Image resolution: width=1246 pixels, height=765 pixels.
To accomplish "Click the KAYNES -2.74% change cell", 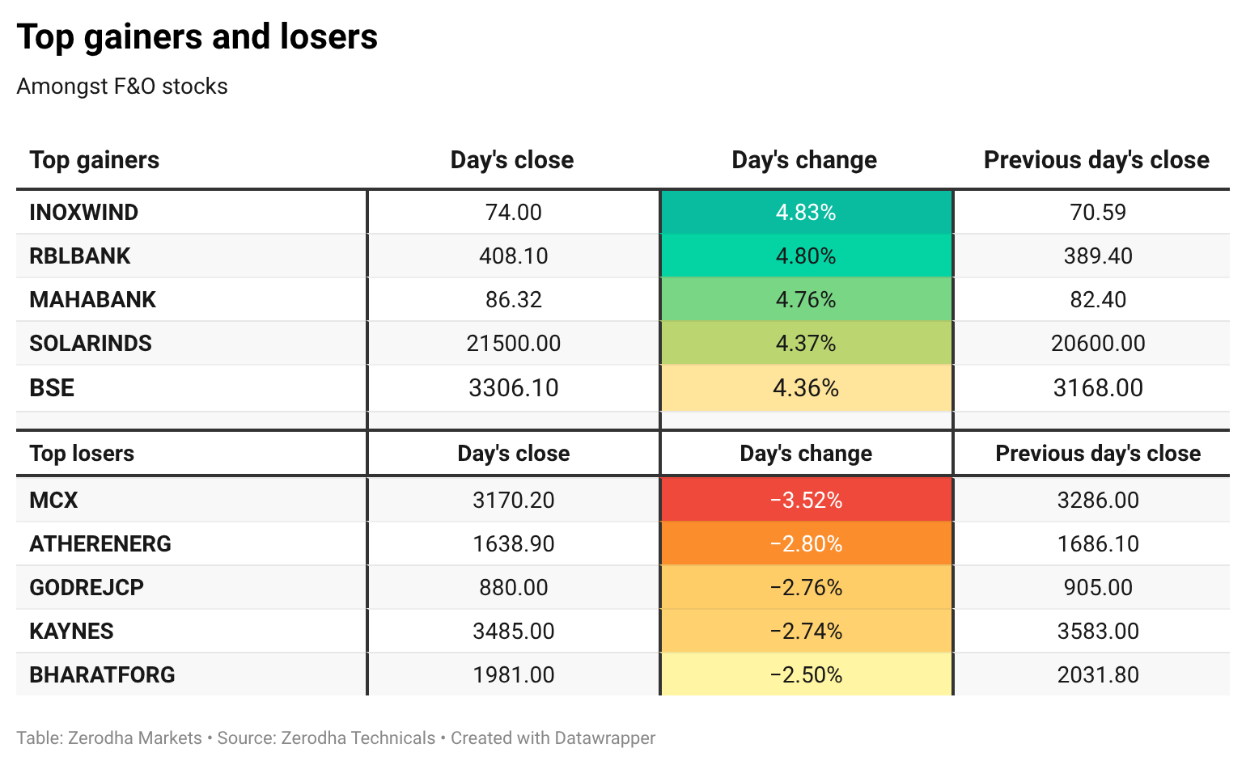I will point(806,631).
